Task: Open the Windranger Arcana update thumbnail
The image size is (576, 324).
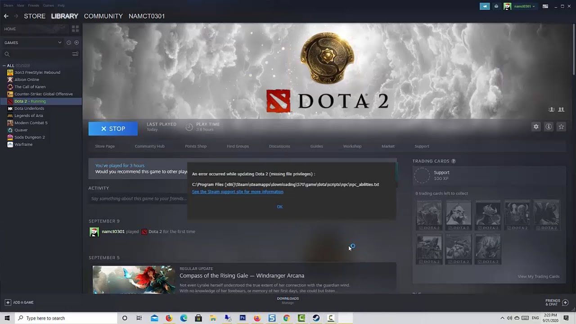Action: pos(134,279)
